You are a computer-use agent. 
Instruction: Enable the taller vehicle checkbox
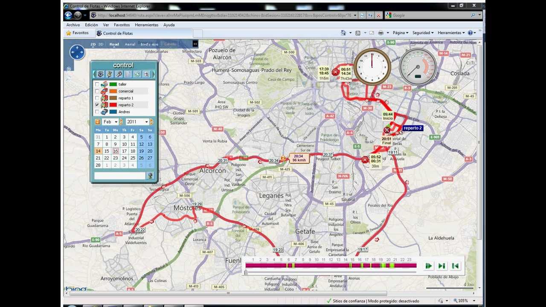[97, 84]
